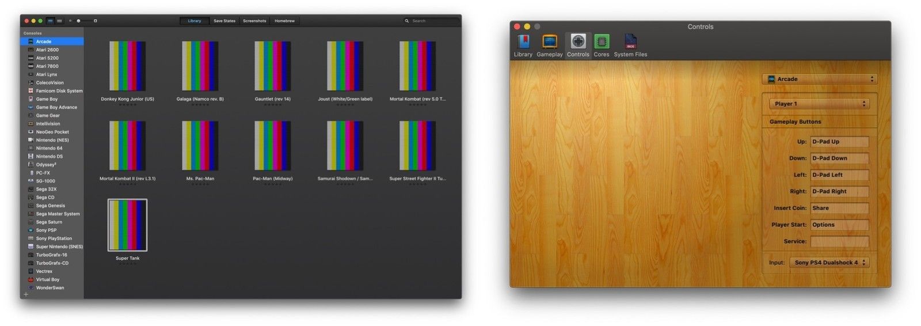The image size is (921, 326).
Task: Open the System Files BIOS pane
Action: [630, 42]
